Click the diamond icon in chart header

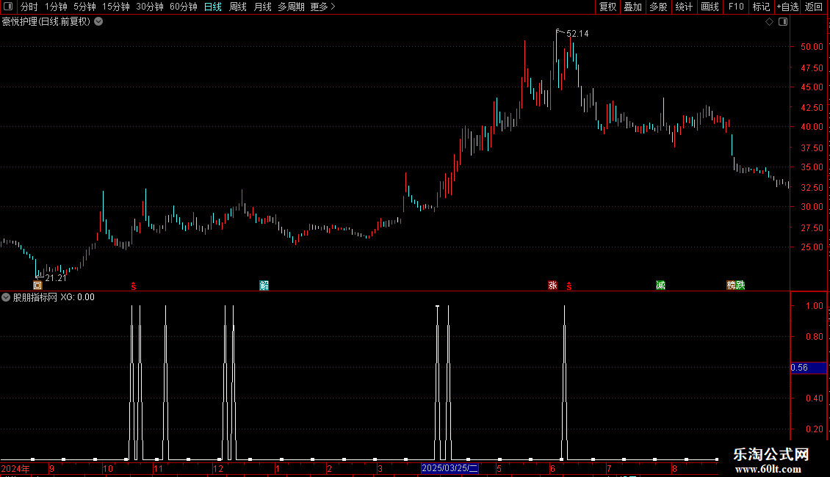770,22
